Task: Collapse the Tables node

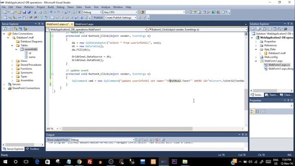Action: click(x=12, y=45)
